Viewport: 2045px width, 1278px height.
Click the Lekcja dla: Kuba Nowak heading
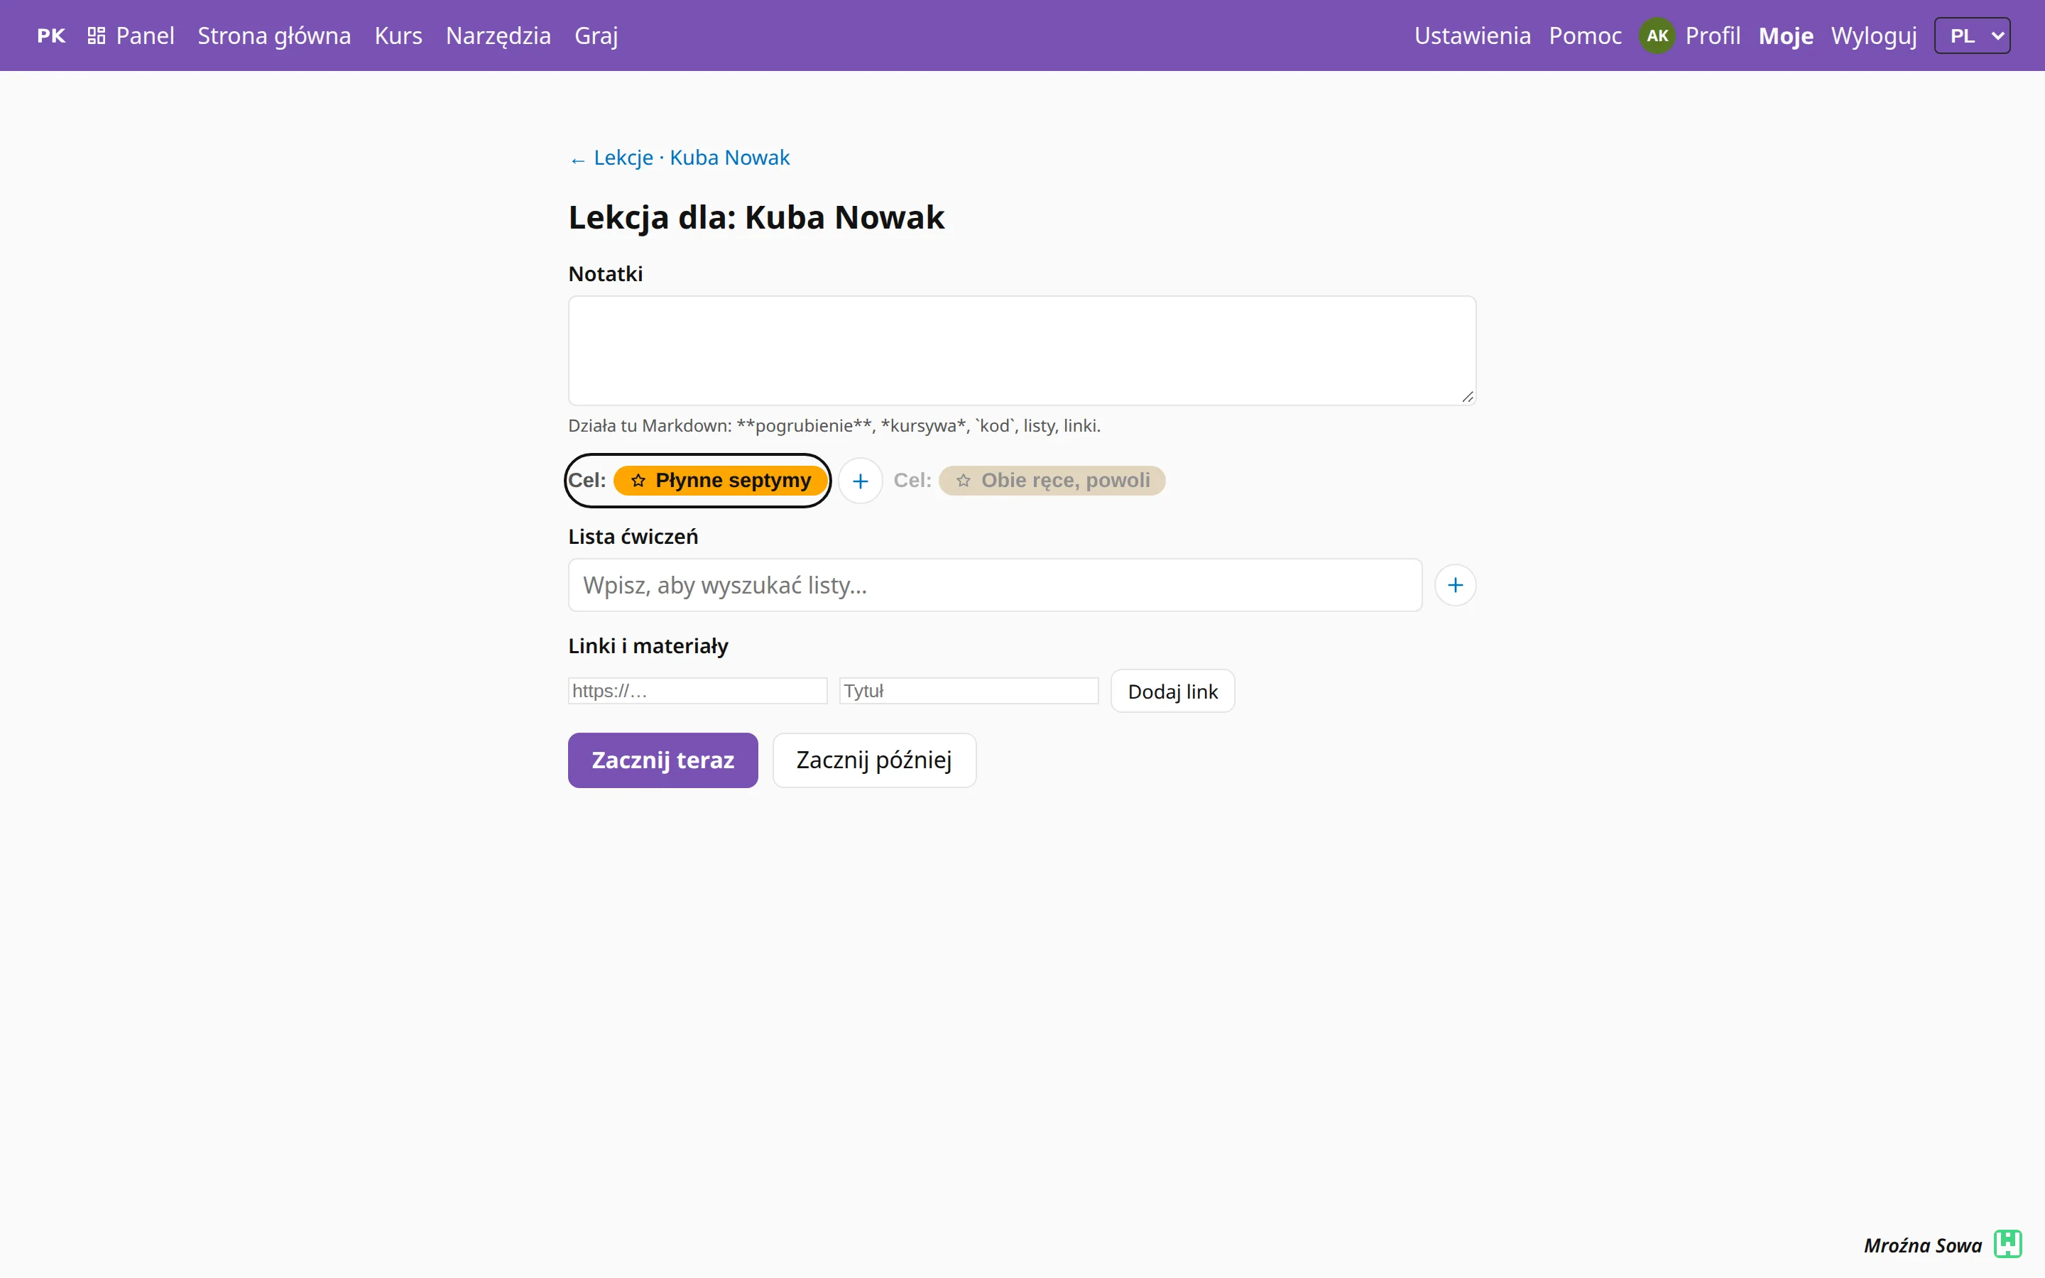(756, 217)
